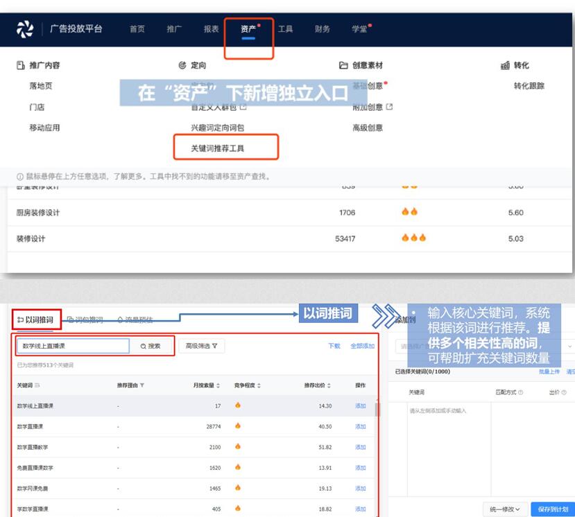Switch to the 词包推词 tab
The image size is (575, 517).
[x=85, y=320]
